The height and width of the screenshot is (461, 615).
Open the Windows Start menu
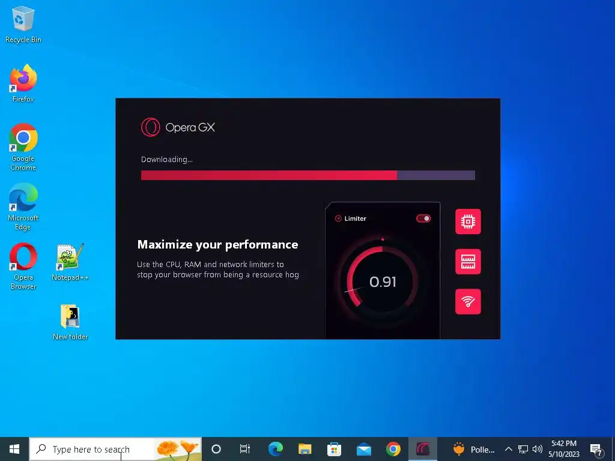coord(14,449)
